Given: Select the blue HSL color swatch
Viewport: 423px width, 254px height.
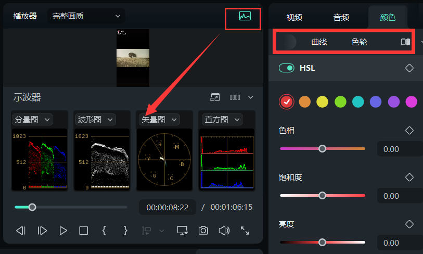Looking at the screenshot, I should point(376,102).
